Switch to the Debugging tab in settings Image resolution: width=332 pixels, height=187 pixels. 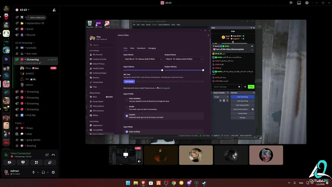(x=152, y=48)
